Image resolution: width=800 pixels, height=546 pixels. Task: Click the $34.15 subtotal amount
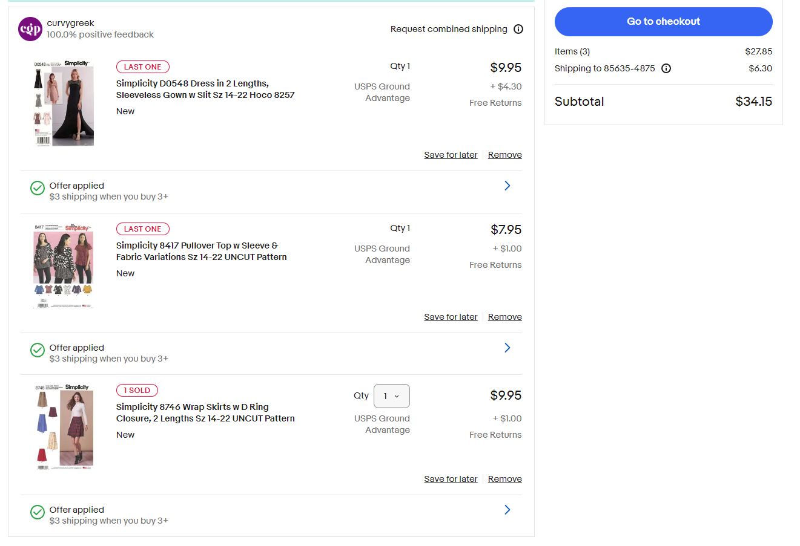tap(753, 102)
